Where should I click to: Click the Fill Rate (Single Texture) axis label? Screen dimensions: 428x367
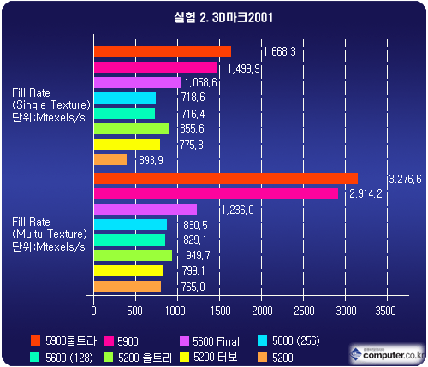pos(51,105)
